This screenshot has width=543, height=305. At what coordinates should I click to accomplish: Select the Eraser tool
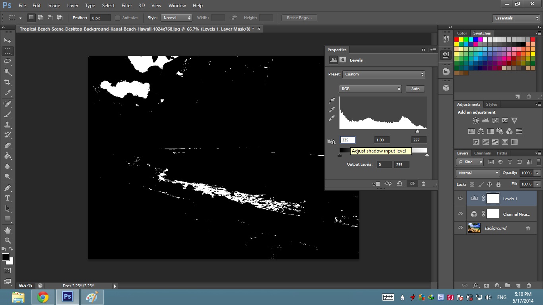coord(8,145)
